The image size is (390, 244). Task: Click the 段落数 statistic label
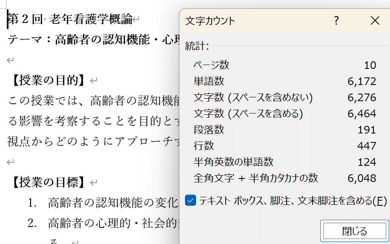tap(208, 130)
